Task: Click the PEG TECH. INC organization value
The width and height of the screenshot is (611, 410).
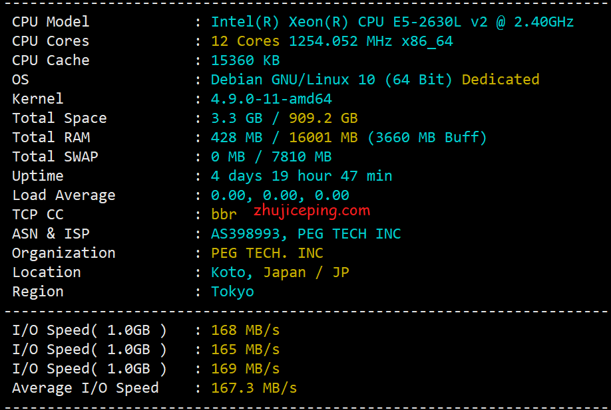Action: pos(267,253)
